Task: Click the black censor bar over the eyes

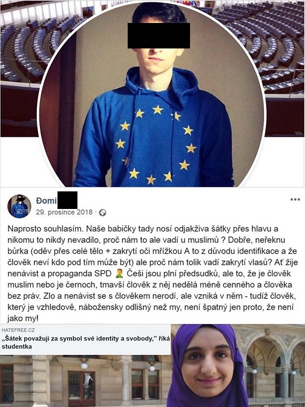Action: click(x=159, y=36)
